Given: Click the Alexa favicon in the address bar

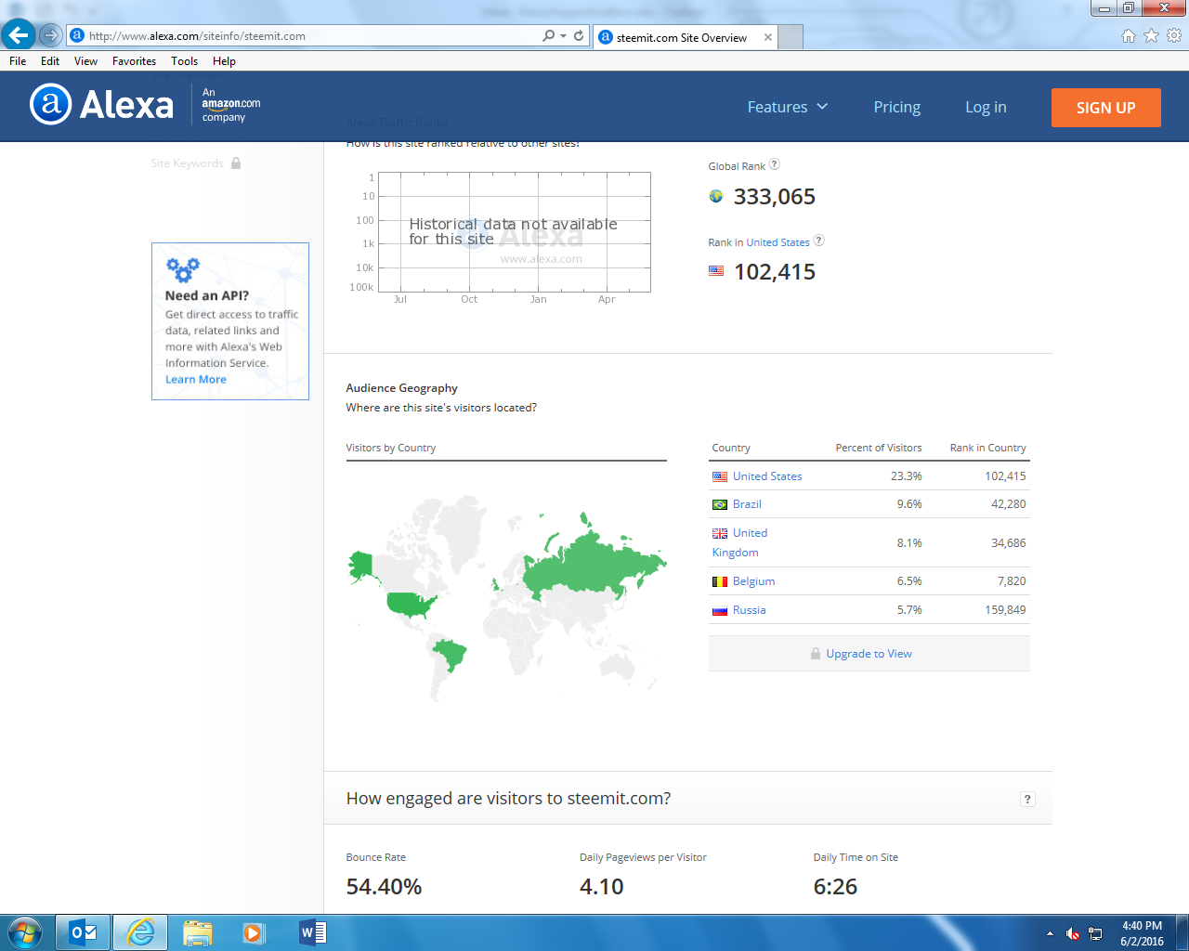Looking at the screenshot, I should tap(78, 35).
